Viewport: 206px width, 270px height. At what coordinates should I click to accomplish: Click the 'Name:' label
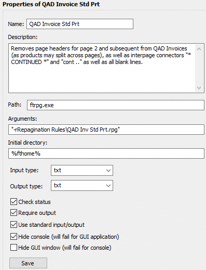[16, 24]
